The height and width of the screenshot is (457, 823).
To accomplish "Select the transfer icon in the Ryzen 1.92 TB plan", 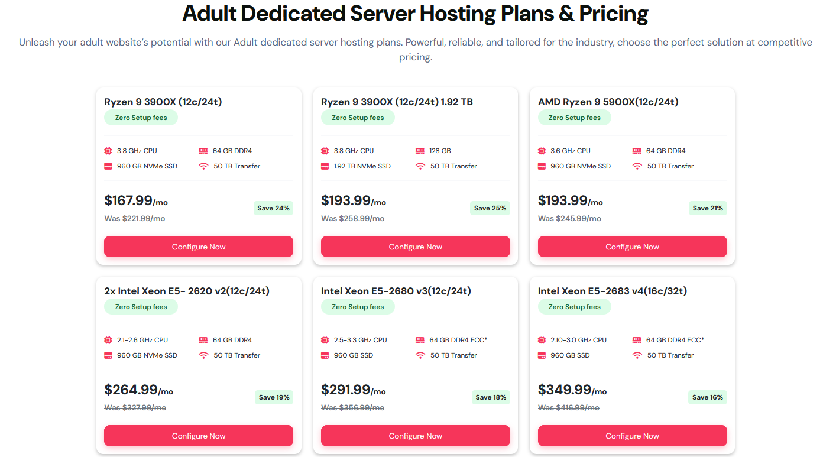I will tap(420, 166).
